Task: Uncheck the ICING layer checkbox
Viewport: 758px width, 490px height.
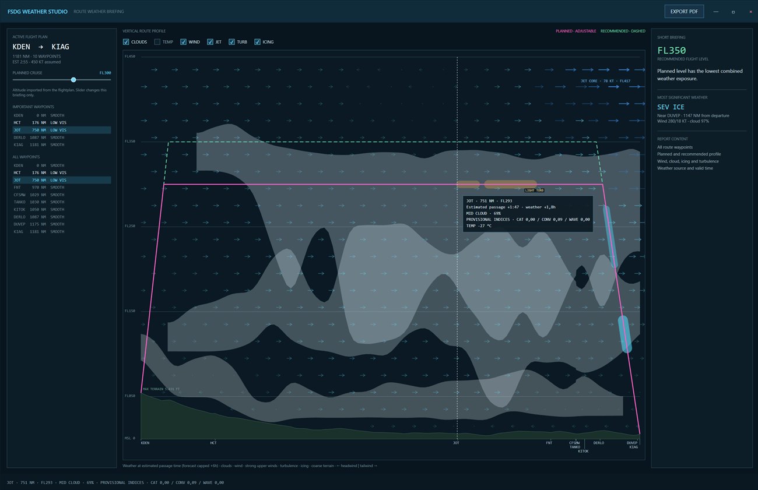Action: pyautogui.click(x=257, y=42)
